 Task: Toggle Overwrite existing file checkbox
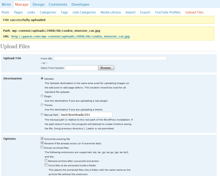[42, 139]
